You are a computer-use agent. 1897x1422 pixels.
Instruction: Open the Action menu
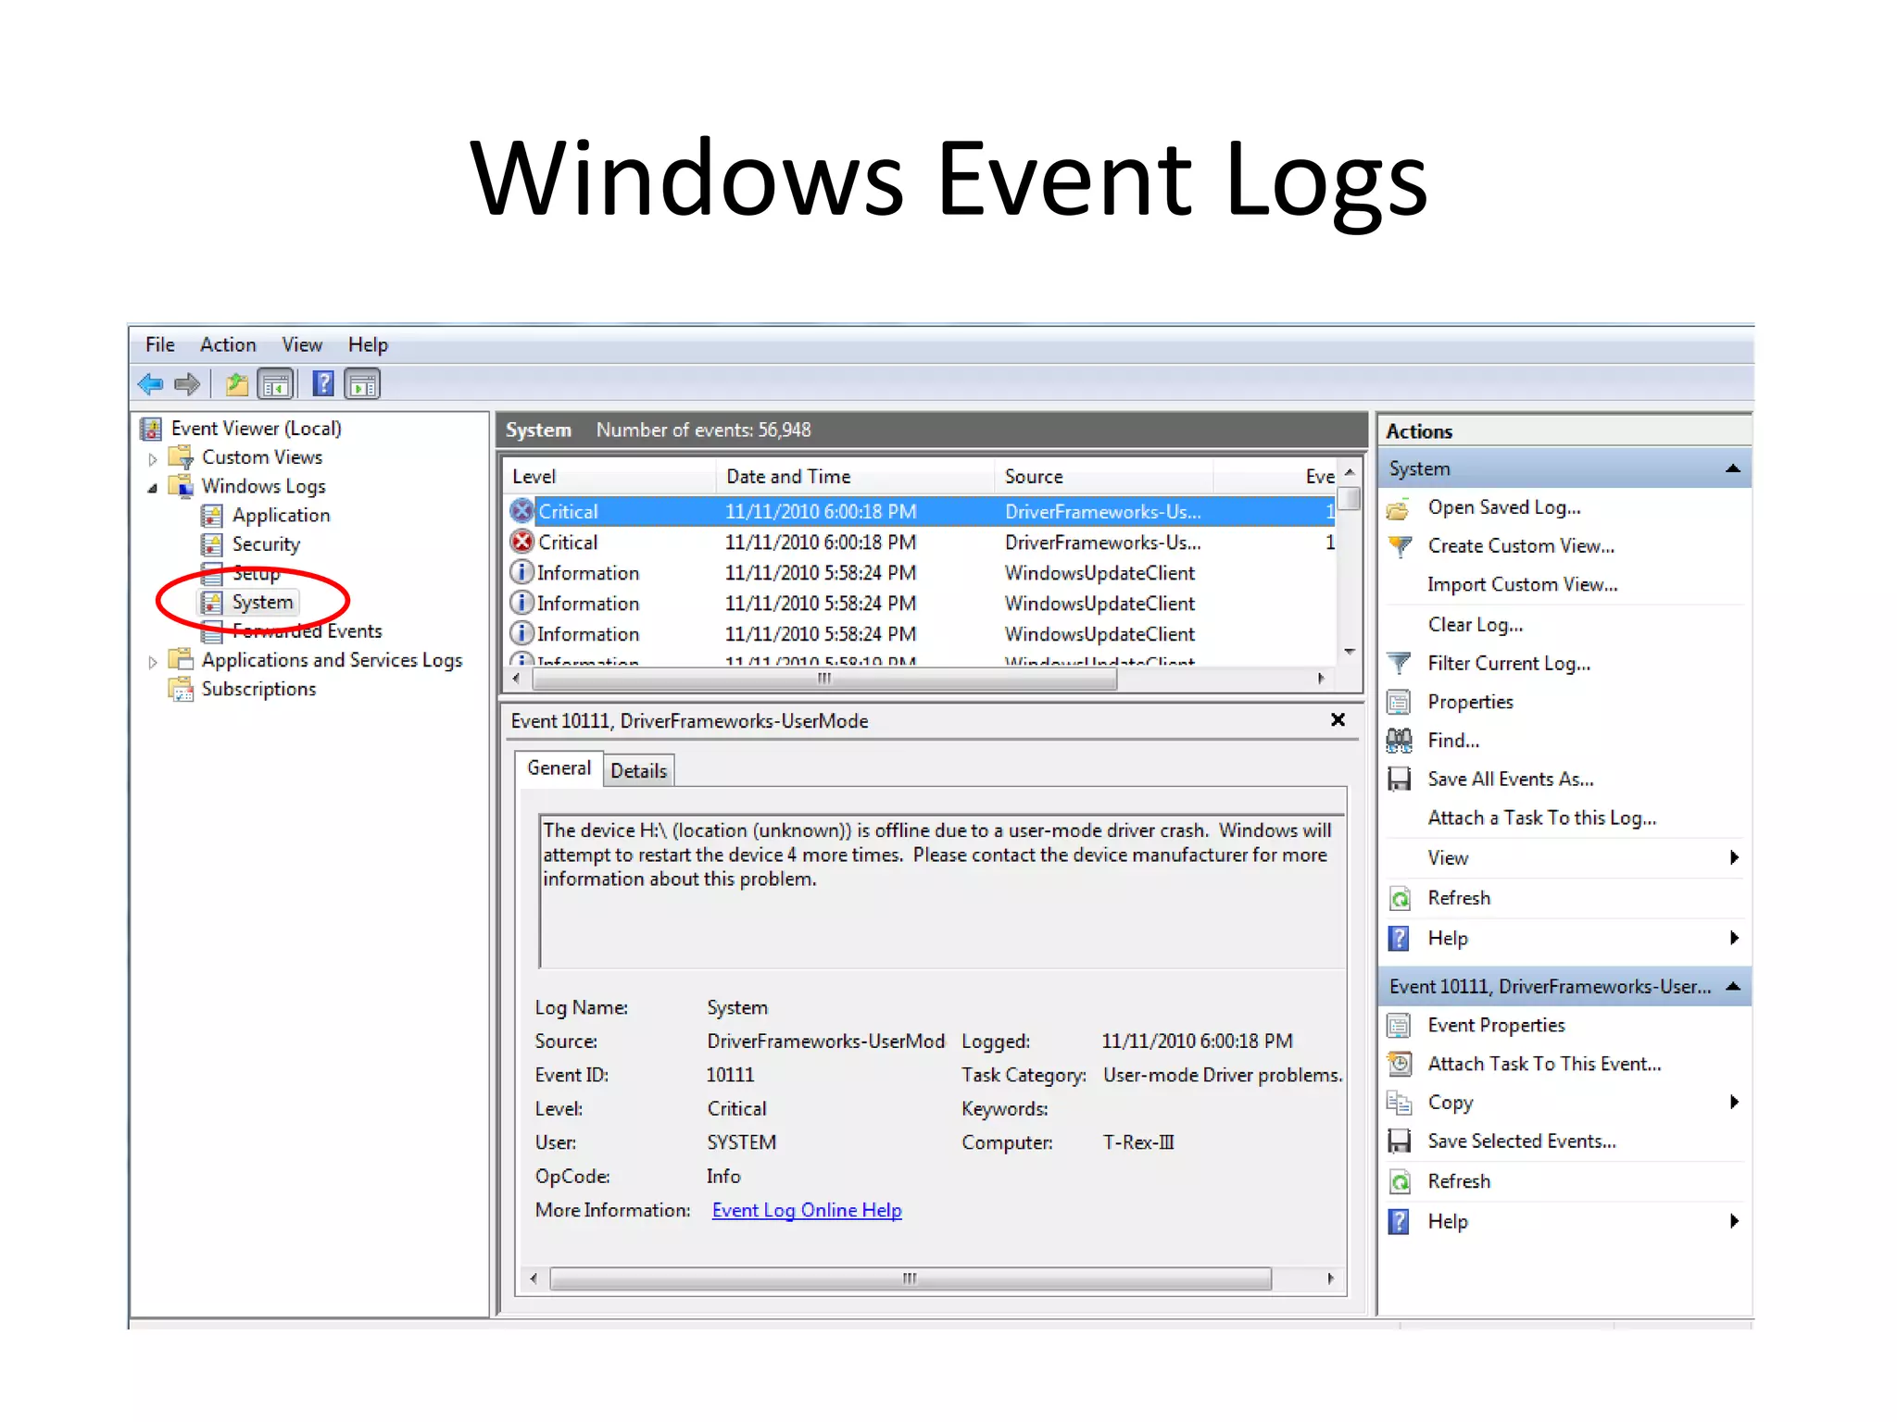(x=228, y=345)
